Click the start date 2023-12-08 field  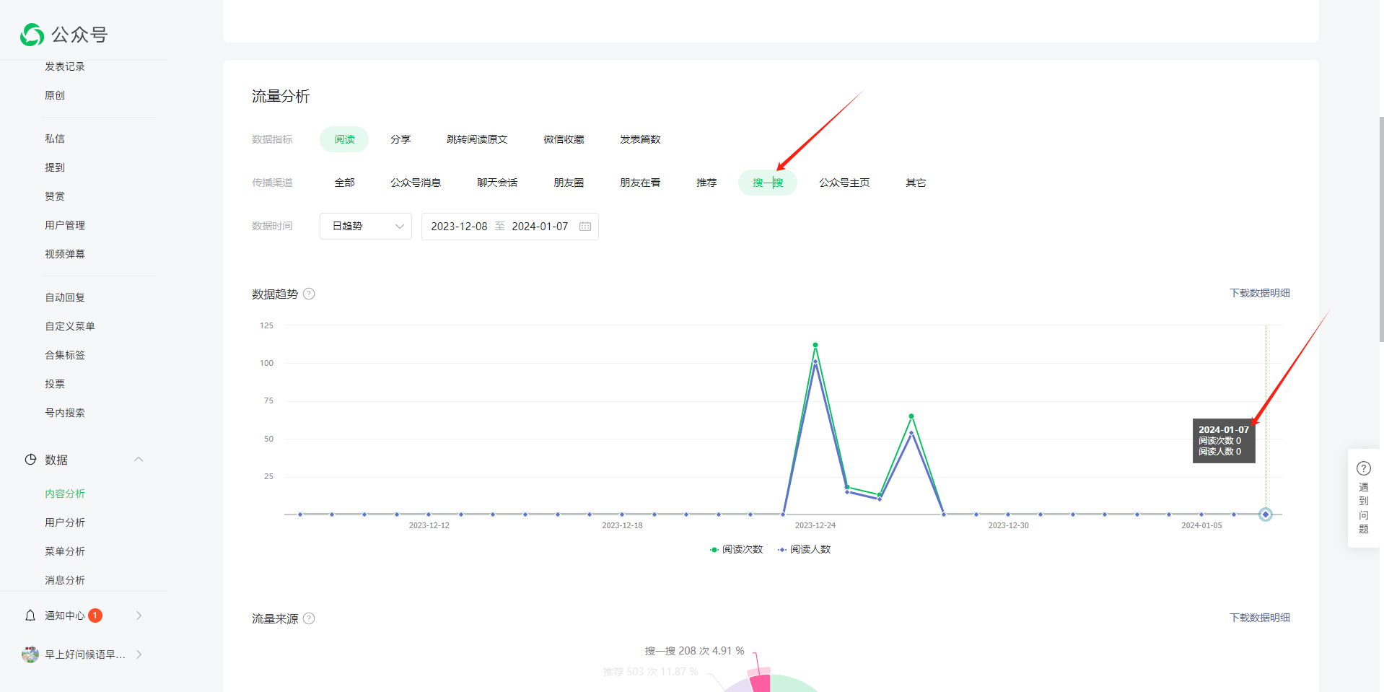pos(459,227)
